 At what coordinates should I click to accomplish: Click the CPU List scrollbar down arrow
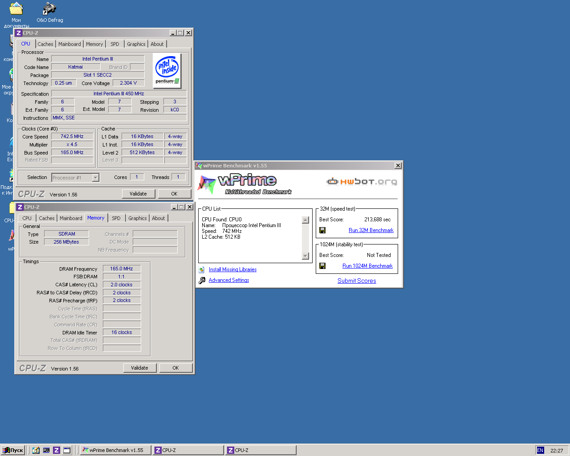(x=305, y=256)
